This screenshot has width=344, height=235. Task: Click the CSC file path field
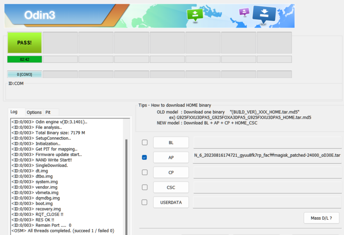click(268, 187)
